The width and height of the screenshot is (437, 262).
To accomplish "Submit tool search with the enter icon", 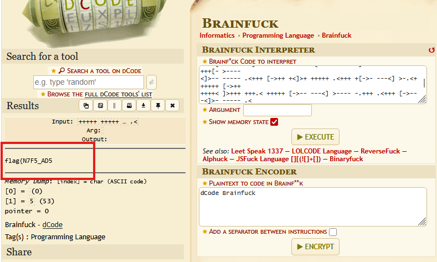I will (x=151, y=82).
